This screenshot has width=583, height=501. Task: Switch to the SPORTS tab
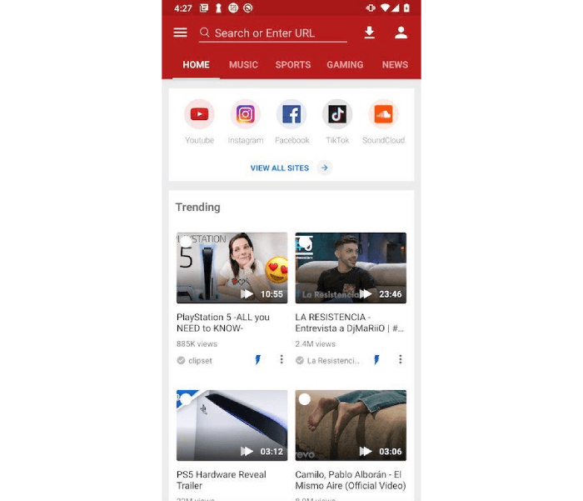tap(292, 64)
